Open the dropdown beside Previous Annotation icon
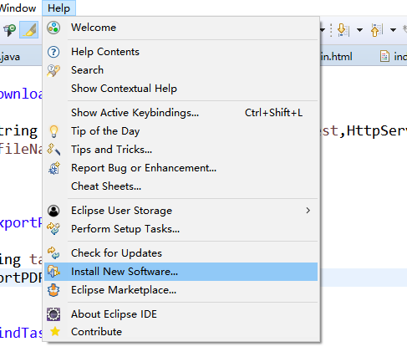Image resolution: width=407 pixels, height=362 pixels. pyautogui.click(x=393, y=30)
